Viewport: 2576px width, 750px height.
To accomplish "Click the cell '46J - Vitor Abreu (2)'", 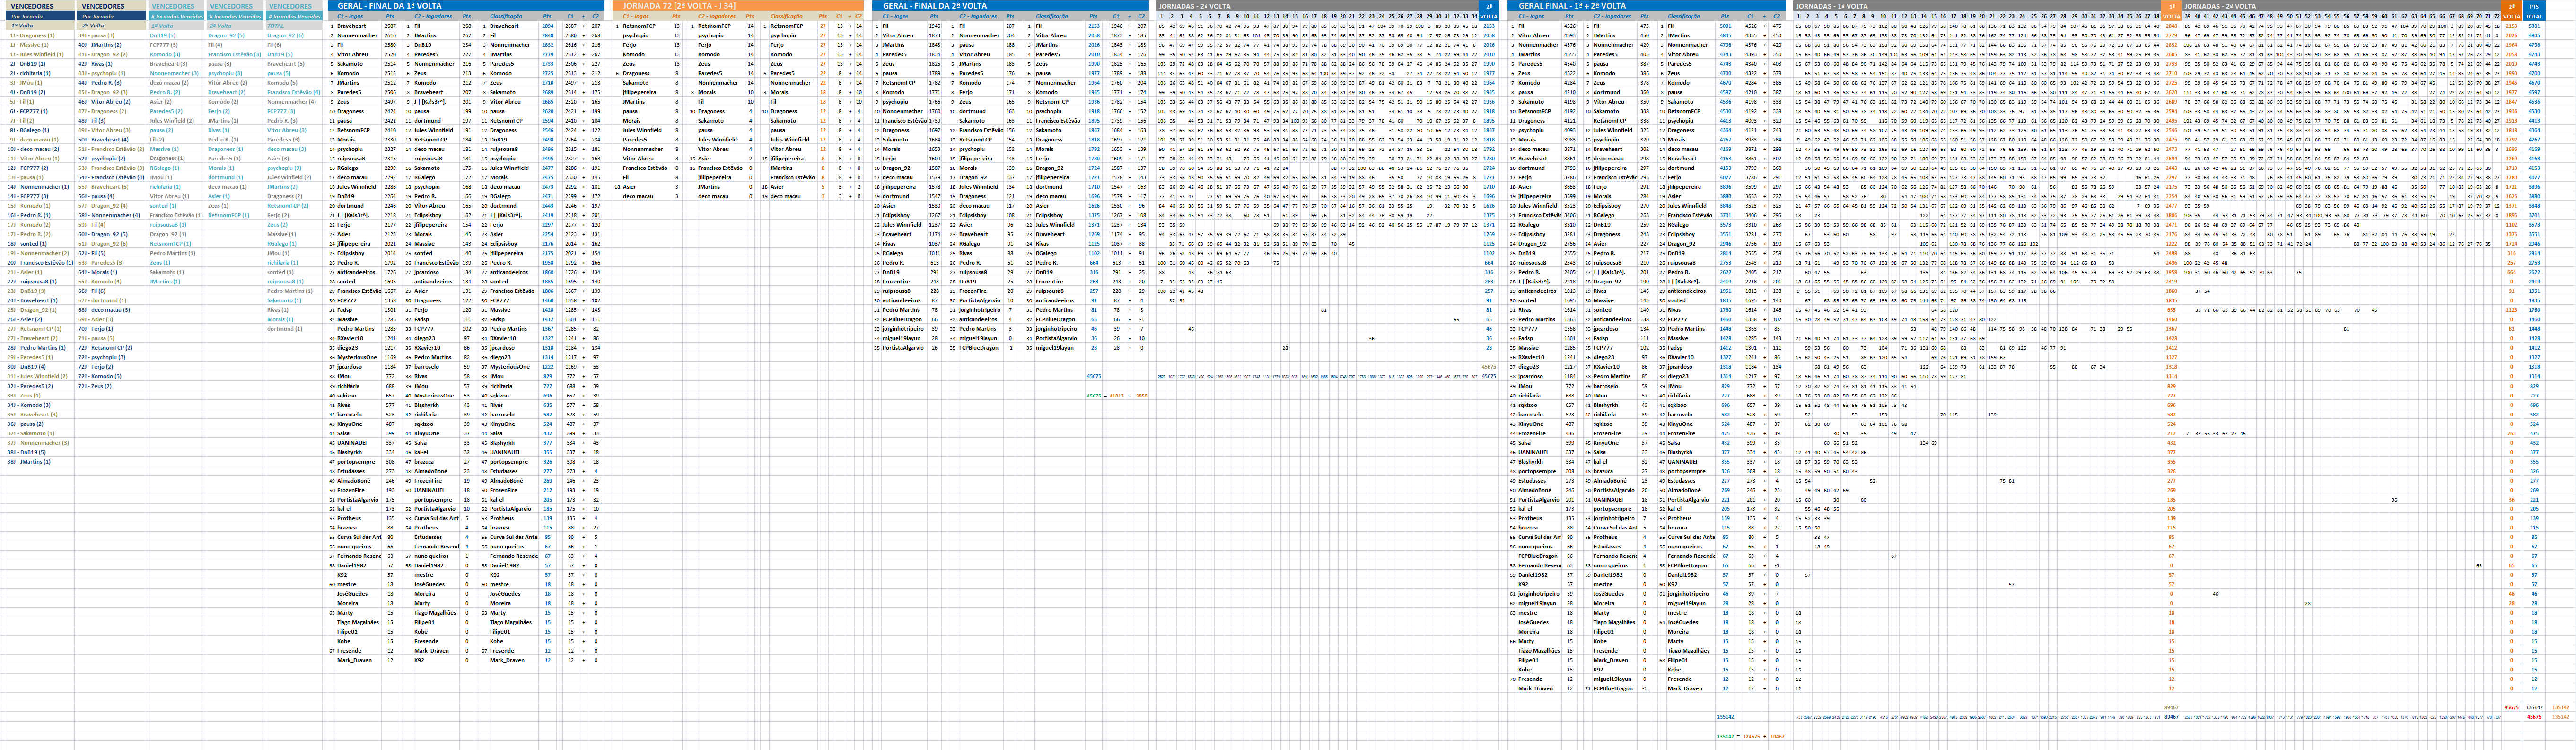I will click(x=111, y=102).
